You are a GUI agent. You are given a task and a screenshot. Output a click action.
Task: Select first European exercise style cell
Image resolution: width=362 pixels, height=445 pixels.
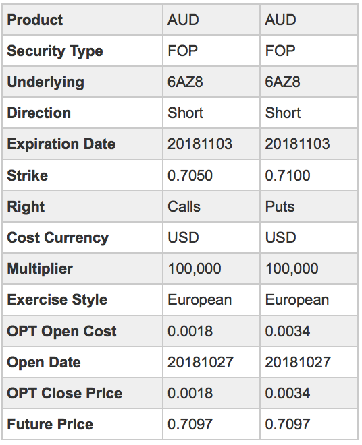click(211, 299)
